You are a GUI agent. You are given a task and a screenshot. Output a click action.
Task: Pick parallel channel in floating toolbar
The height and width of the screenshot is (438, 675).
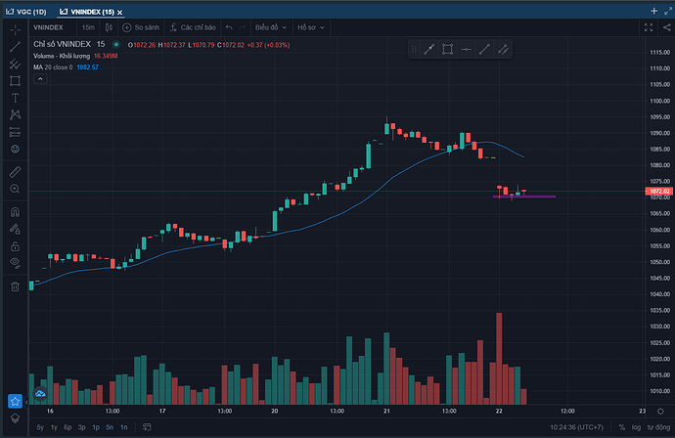(503, 50)
